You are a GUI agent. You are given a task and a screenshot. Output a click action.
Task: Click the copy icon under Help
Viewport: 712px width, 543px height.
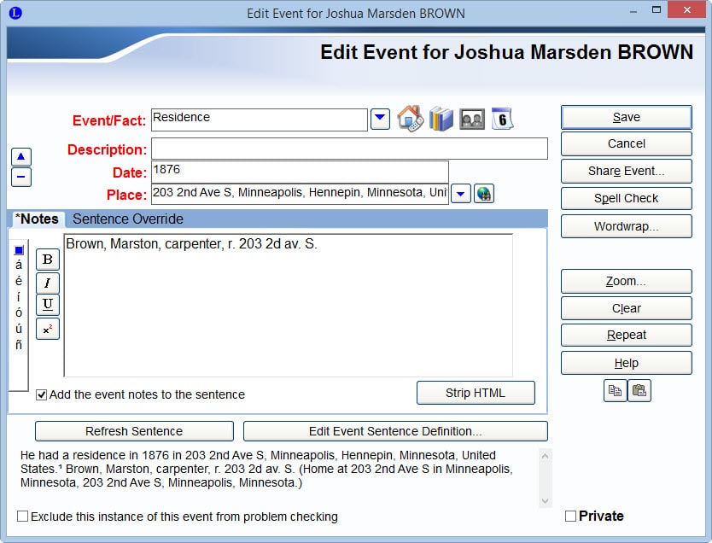click(615, 390)
